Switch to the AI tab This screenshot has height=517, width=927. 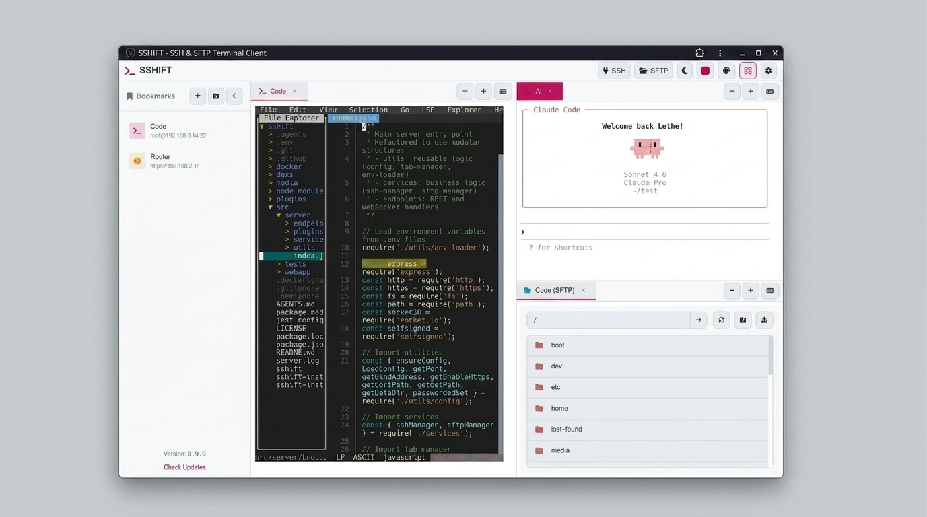pyautogui.click(x=537, y=91)
